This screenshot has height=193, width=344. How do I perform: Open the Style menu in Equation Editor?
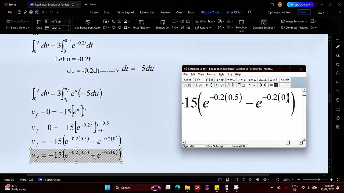click(221, 74)
